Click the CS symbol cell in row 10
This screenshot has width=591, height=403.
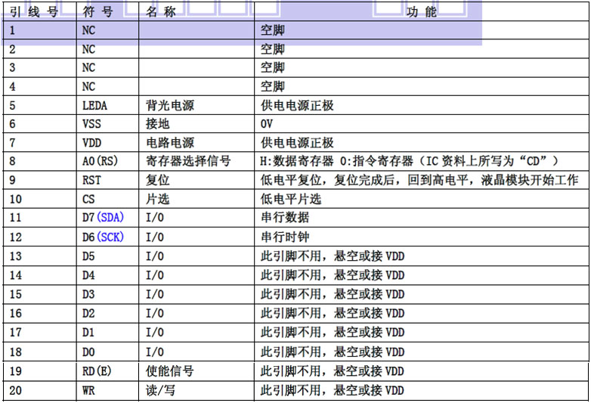(89, 199)
